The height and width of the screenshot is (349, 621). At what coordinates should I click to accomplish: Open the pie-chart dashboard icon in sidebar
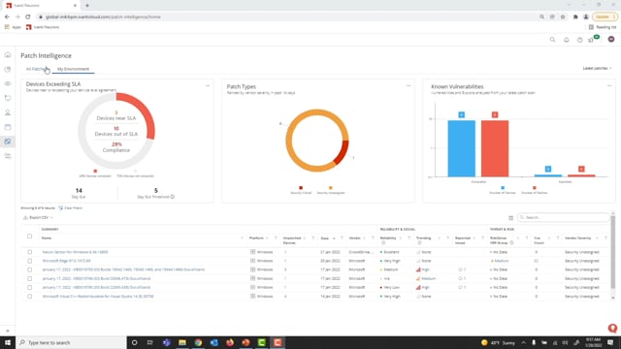pyautogui.click(x=8, y=69)
